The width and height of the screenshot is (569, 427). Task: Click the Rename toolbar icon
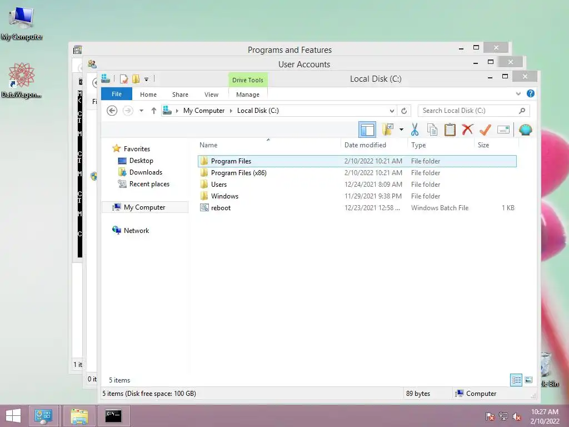tap(503, 130)
